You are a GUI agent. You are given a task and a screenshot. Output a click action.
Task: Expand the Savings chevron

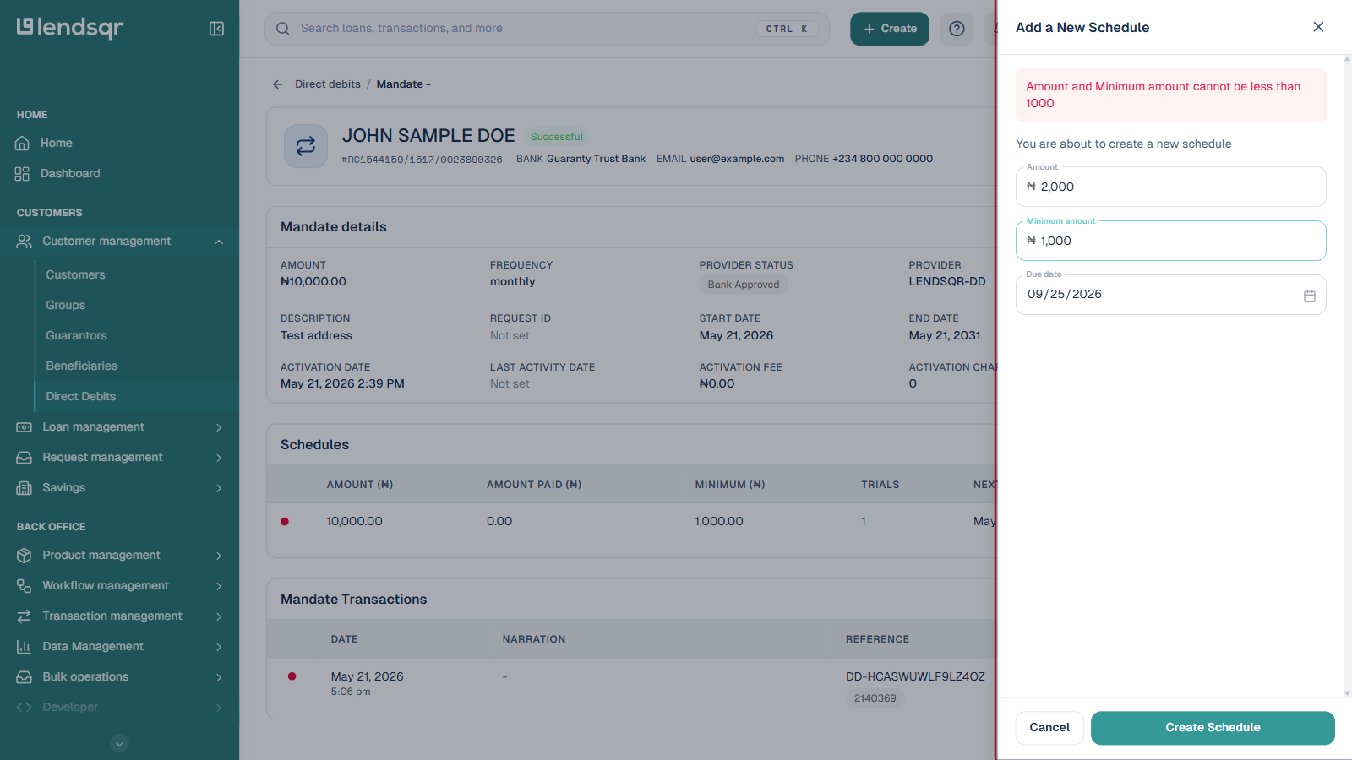click(x=219, y=488)
